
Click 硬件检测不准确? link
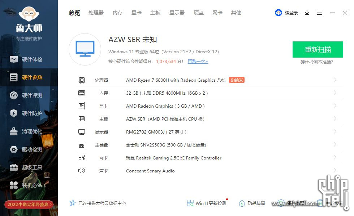pos(317,62)
